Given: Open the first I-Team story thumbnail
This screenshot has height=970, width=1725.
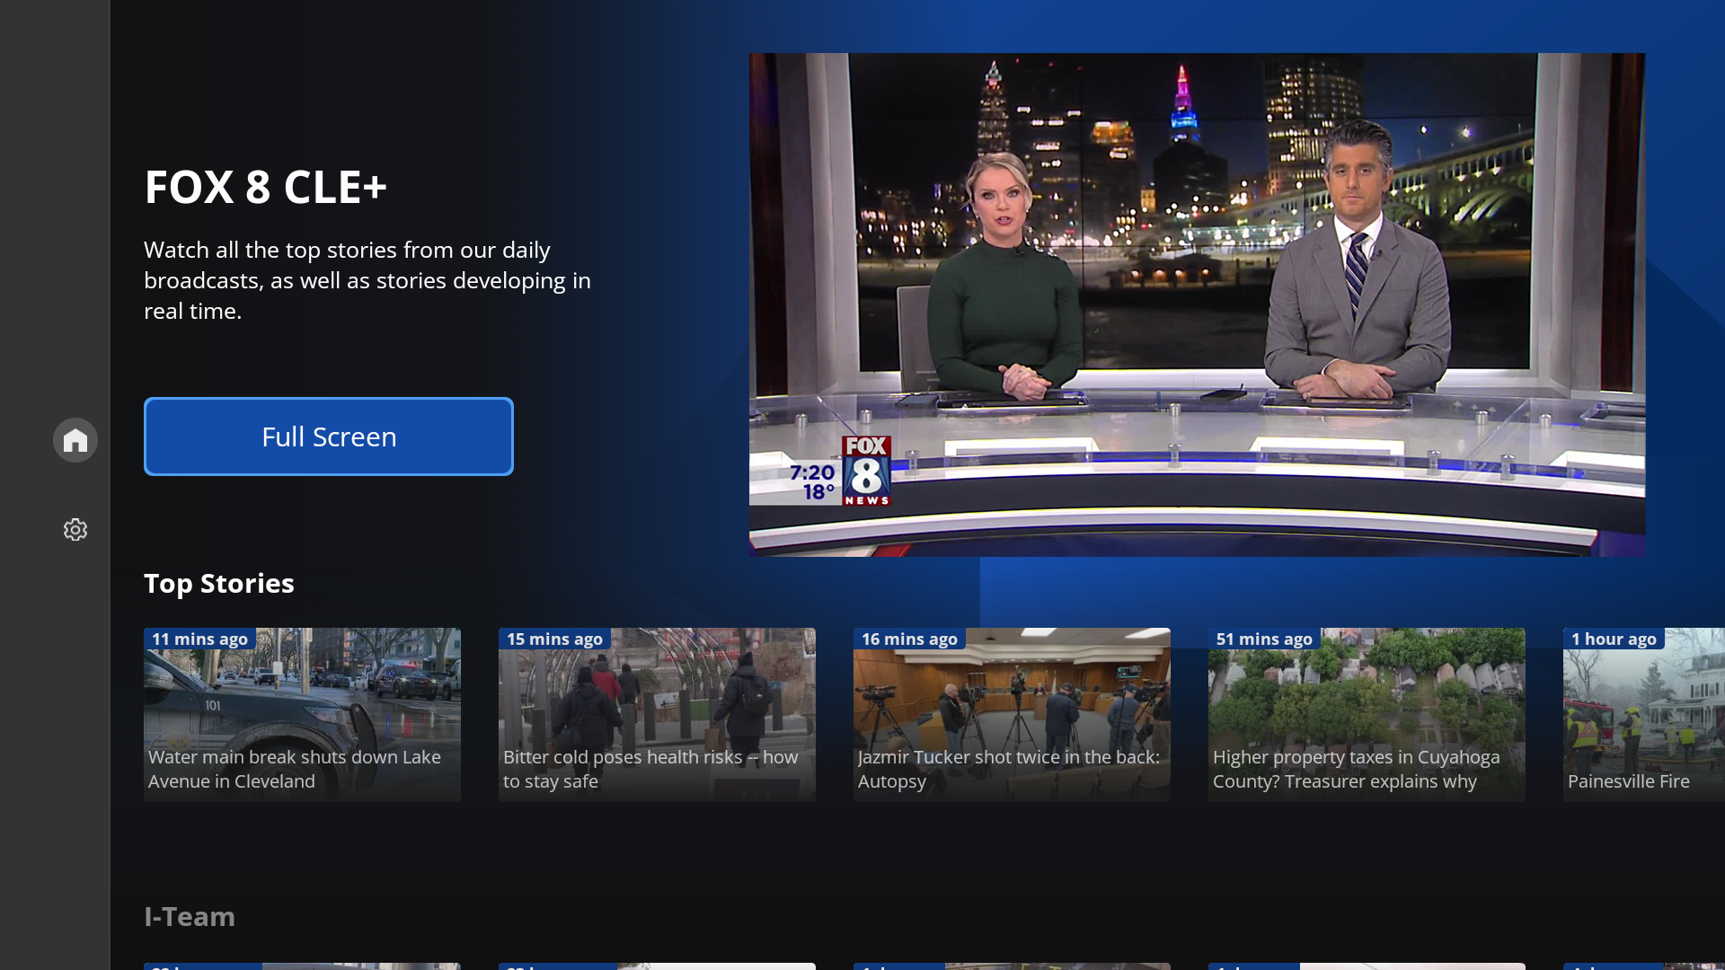Looking at the screenshot, I should click(302, 967).
